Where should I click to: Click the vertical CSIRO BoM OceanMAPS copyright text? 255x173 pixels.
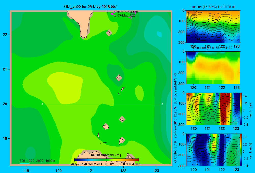pos(175,118)
